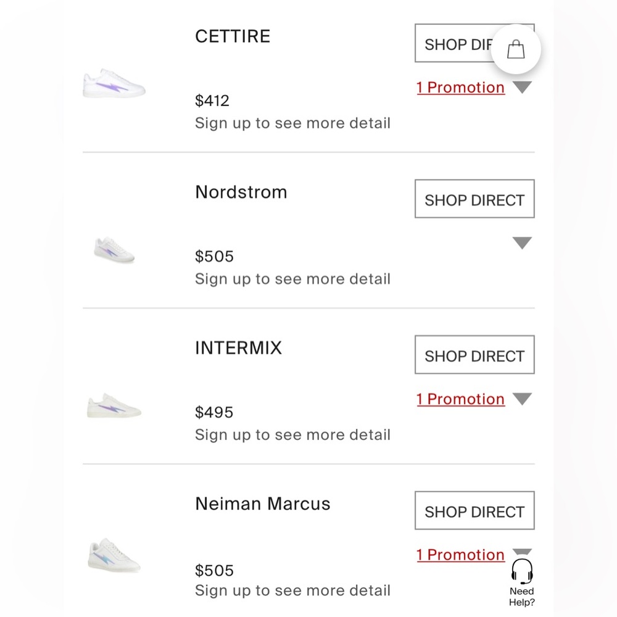Open the Neiman Marcus 1 Promotion link
Image resolution: width=617 pixels, height=617 pixels.
point(460,555)
